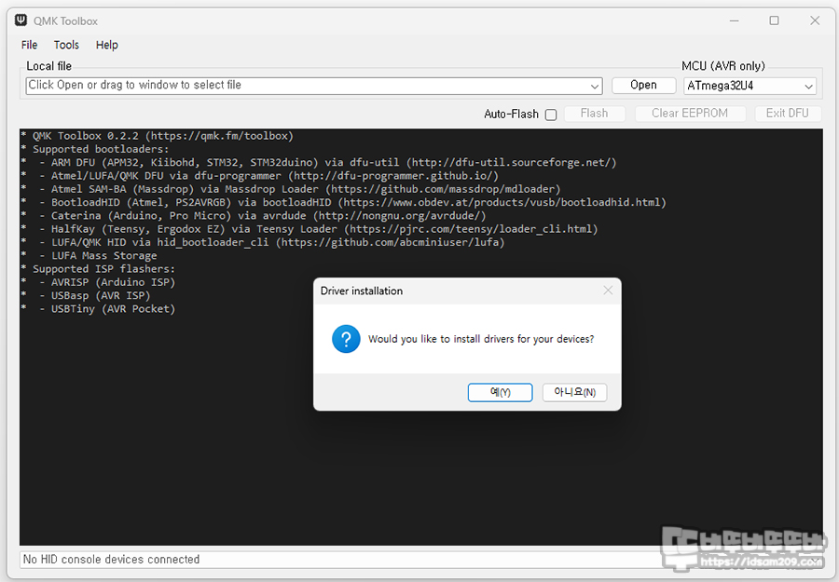Maximize the QMK Toolbox window
The image size is (839, 582).
point(775,20)
